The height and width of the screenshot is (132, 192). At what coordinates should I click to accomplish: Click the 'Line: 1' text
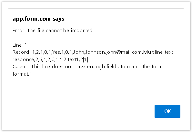coord(20,45)
